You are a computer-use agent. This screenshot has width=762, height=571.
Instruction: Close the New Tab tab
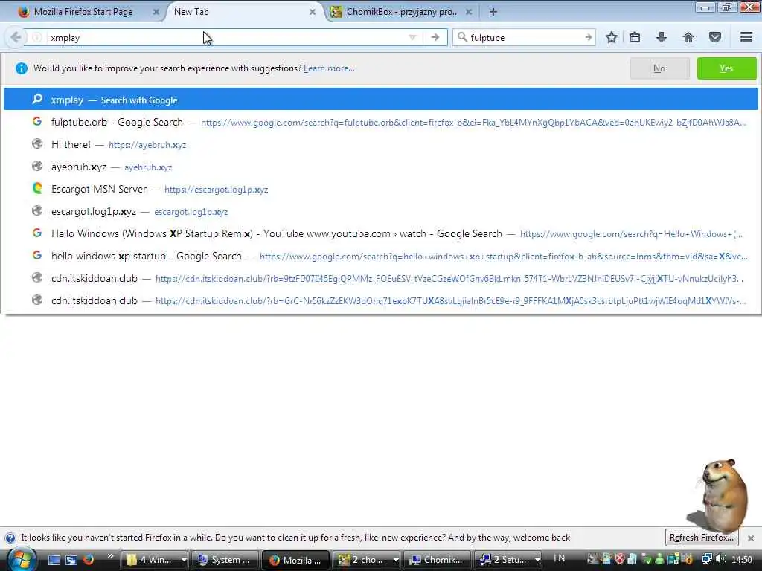313,12
